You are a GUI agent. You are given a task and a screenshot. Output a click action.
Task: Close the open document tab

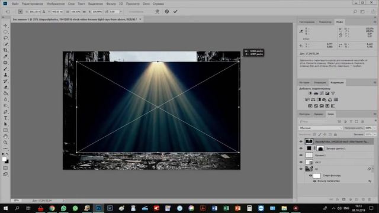(140, 19)
